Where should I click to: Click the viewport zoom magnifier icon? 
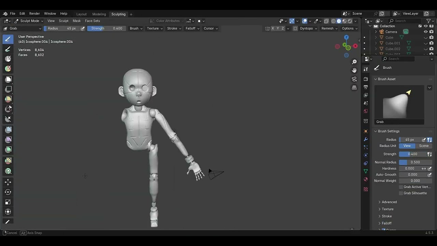[x=354, y=62]
